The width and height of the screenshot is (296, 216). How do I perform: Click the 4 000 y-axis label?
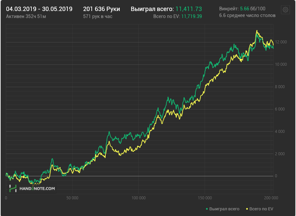click(x=280, y=132)
